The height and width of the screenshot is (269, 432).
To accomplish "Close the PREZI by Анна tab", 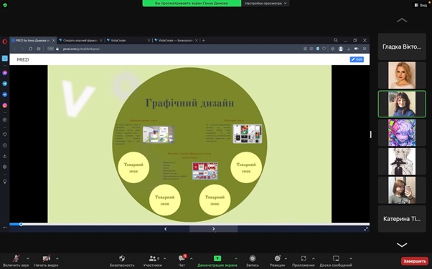I will [x=53, y=40].
